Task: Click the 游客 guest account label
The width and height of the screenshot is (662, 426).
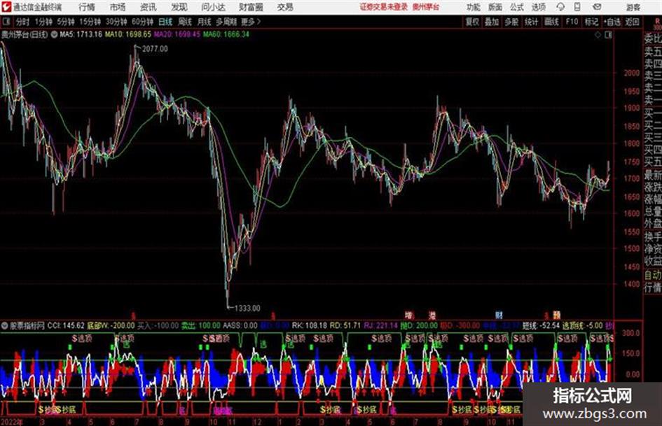Action: (633, 7)
